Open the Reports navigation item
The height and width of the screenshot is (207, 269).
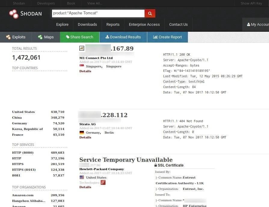[x=113, y=25]
